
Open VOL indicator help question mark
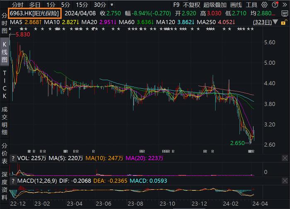click(13, 158)
